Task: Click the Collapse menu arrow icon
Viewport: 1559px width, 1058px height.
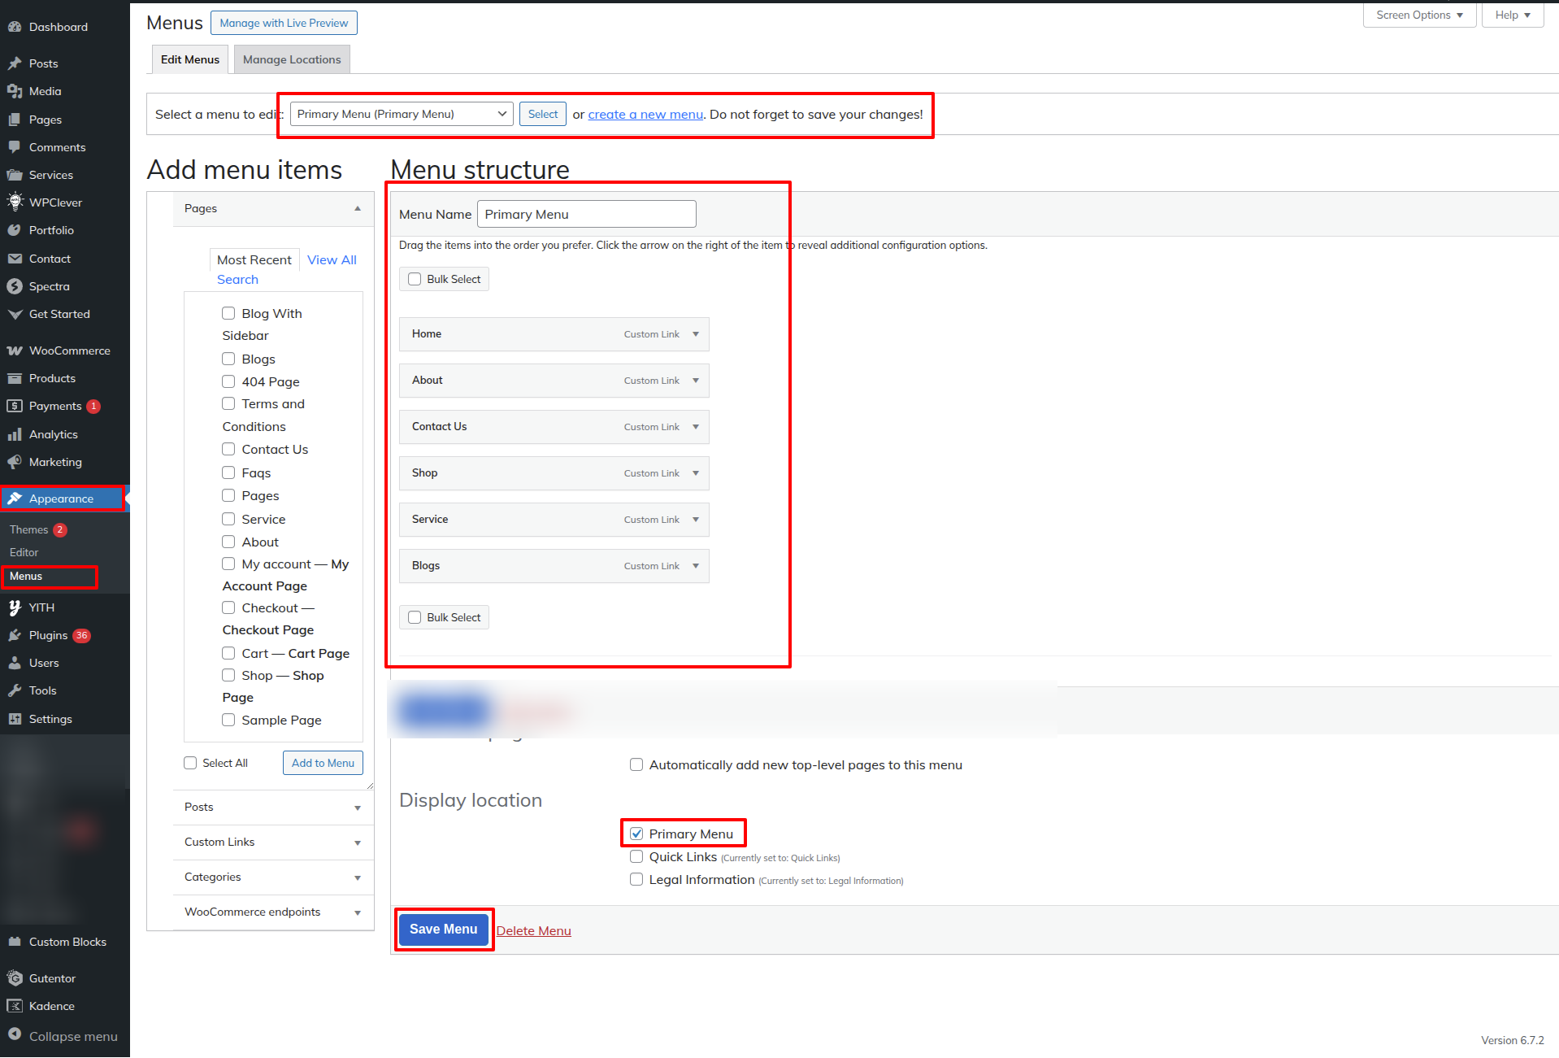Action: [15, 1035]
